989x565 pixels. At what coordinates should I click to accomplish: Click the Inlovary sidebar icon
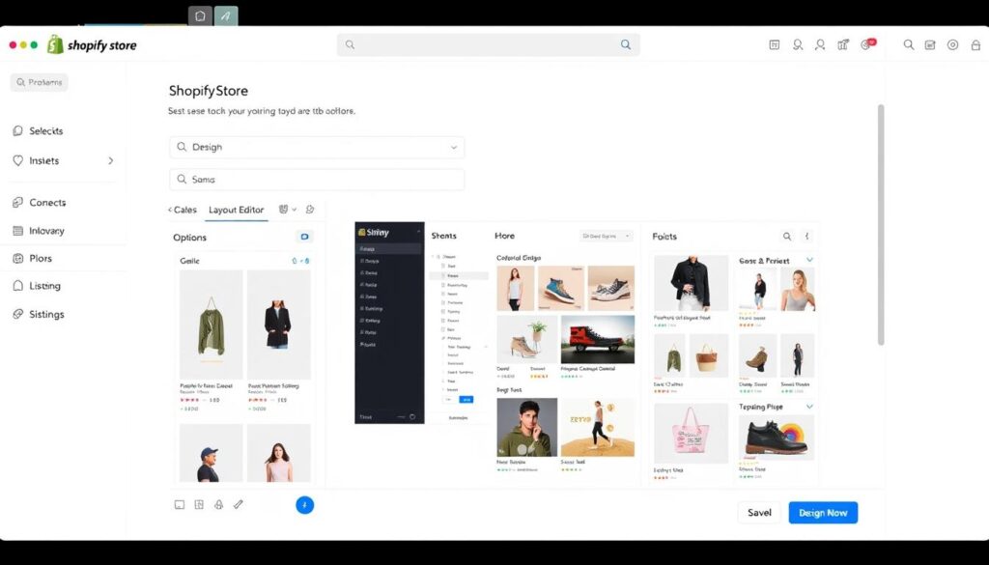(x=18, y=231)
